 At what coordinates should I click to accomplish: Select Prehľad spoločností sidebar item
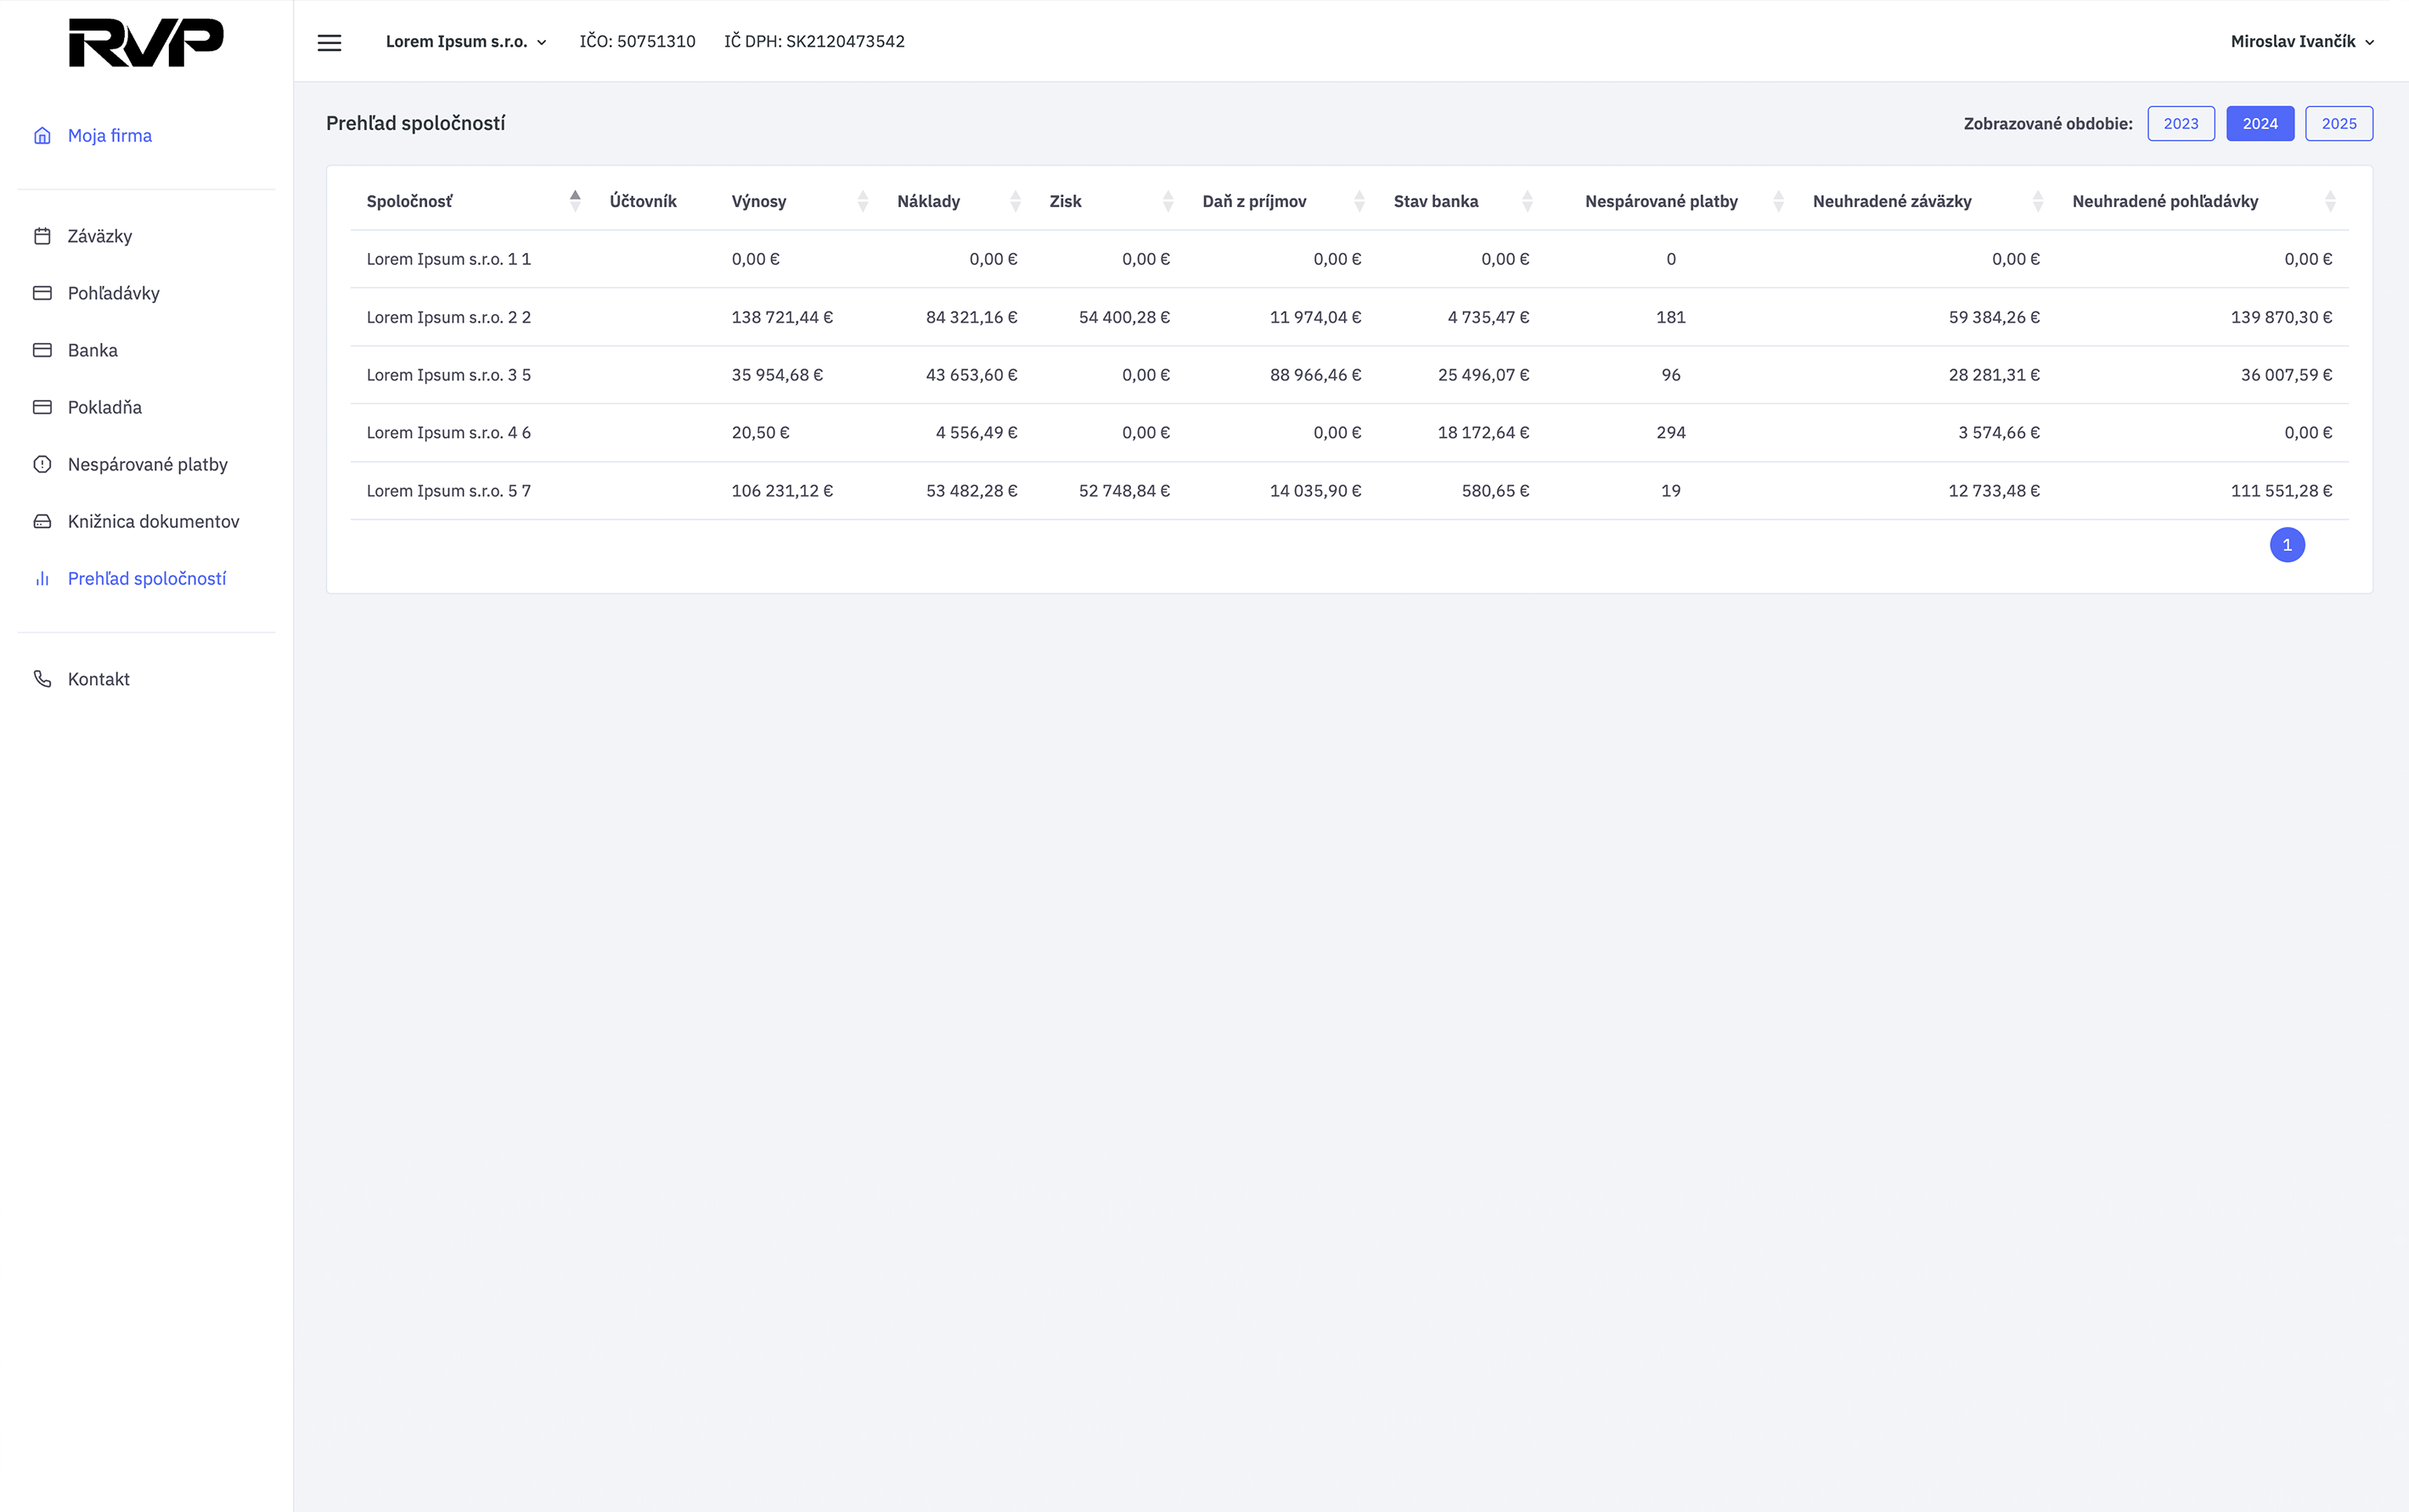coord(147,578)
